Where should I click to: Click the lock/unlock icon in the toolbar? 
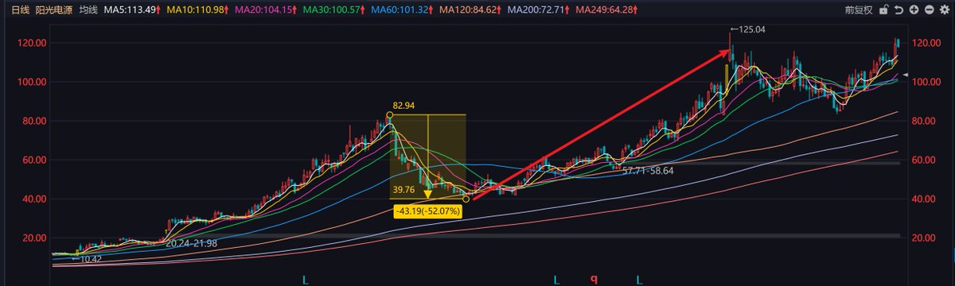pyautogui.click(x=883, y=10)
